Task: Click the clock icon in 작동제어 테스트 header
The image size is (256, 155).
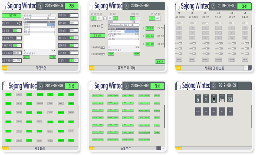Action: (213, 6)
